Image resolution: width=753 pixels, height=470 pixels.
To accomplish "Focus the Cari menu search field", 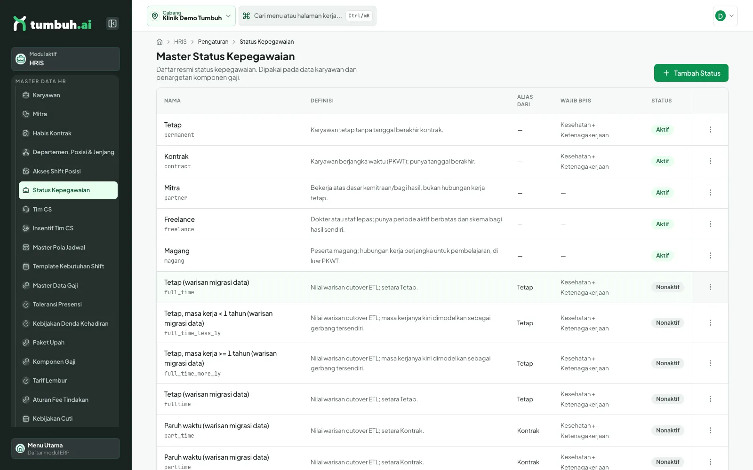I will point(307,16).
